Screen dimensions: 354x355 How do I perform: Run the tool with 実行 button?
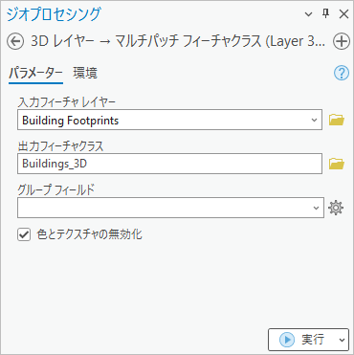point(301,340)
